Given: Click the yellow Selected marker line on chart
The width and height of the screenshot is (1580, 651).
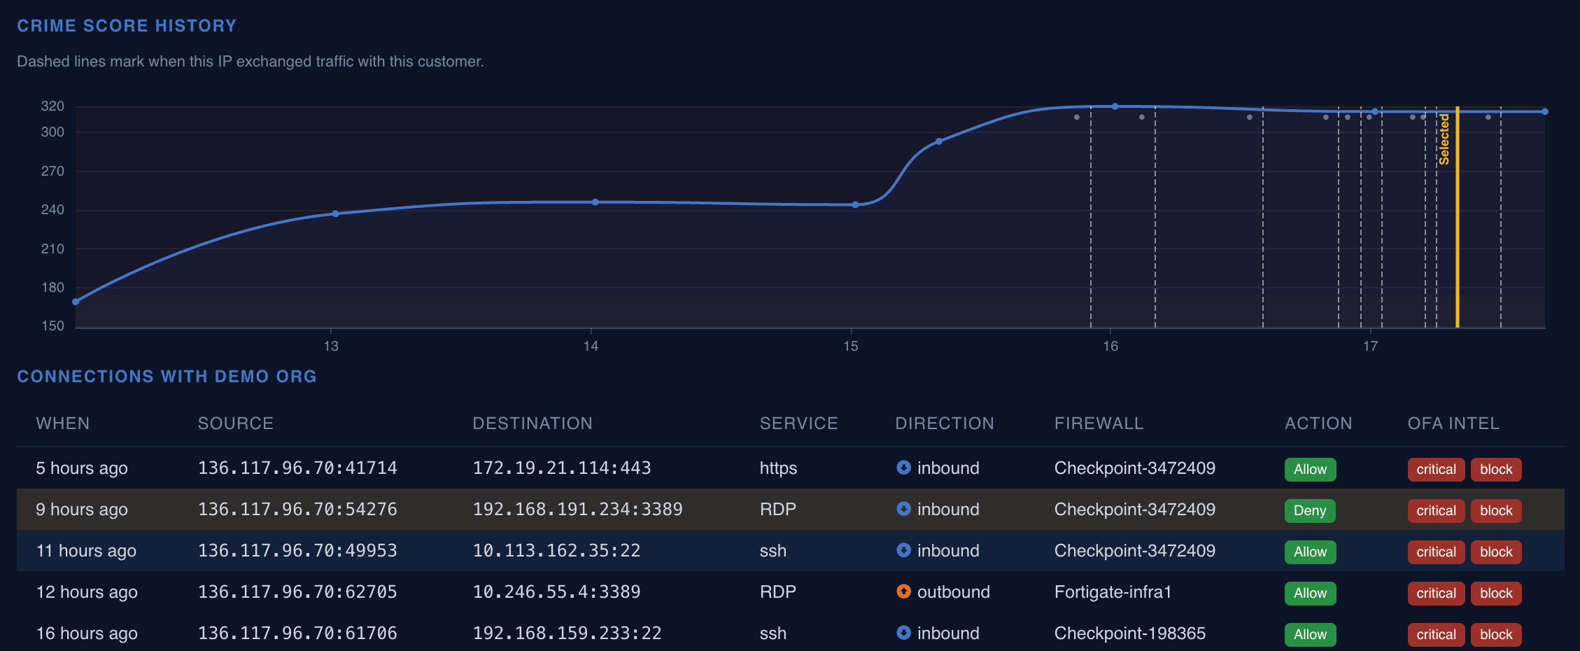Looking at the screenshot, I should pyautogui.click(x=1457, y=217).
